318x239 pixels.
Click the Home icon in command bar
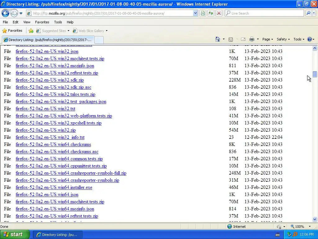[218, 39]
